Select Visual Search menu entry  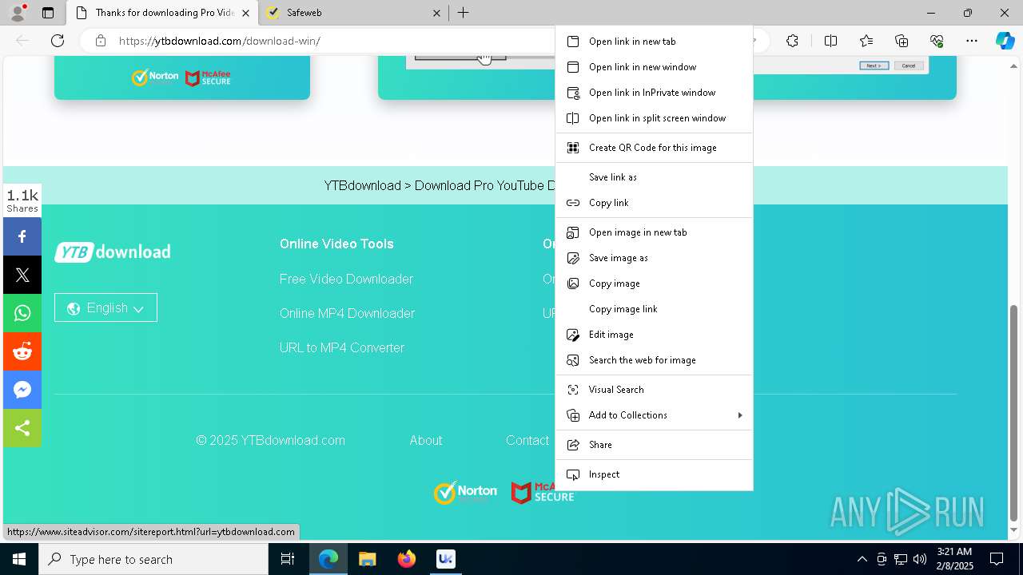(654, 390)
